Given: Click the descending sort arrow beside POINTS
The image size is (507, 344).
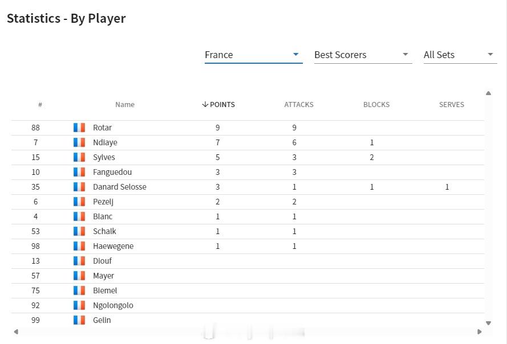Looking at the screenshot, I should (205, 104).
